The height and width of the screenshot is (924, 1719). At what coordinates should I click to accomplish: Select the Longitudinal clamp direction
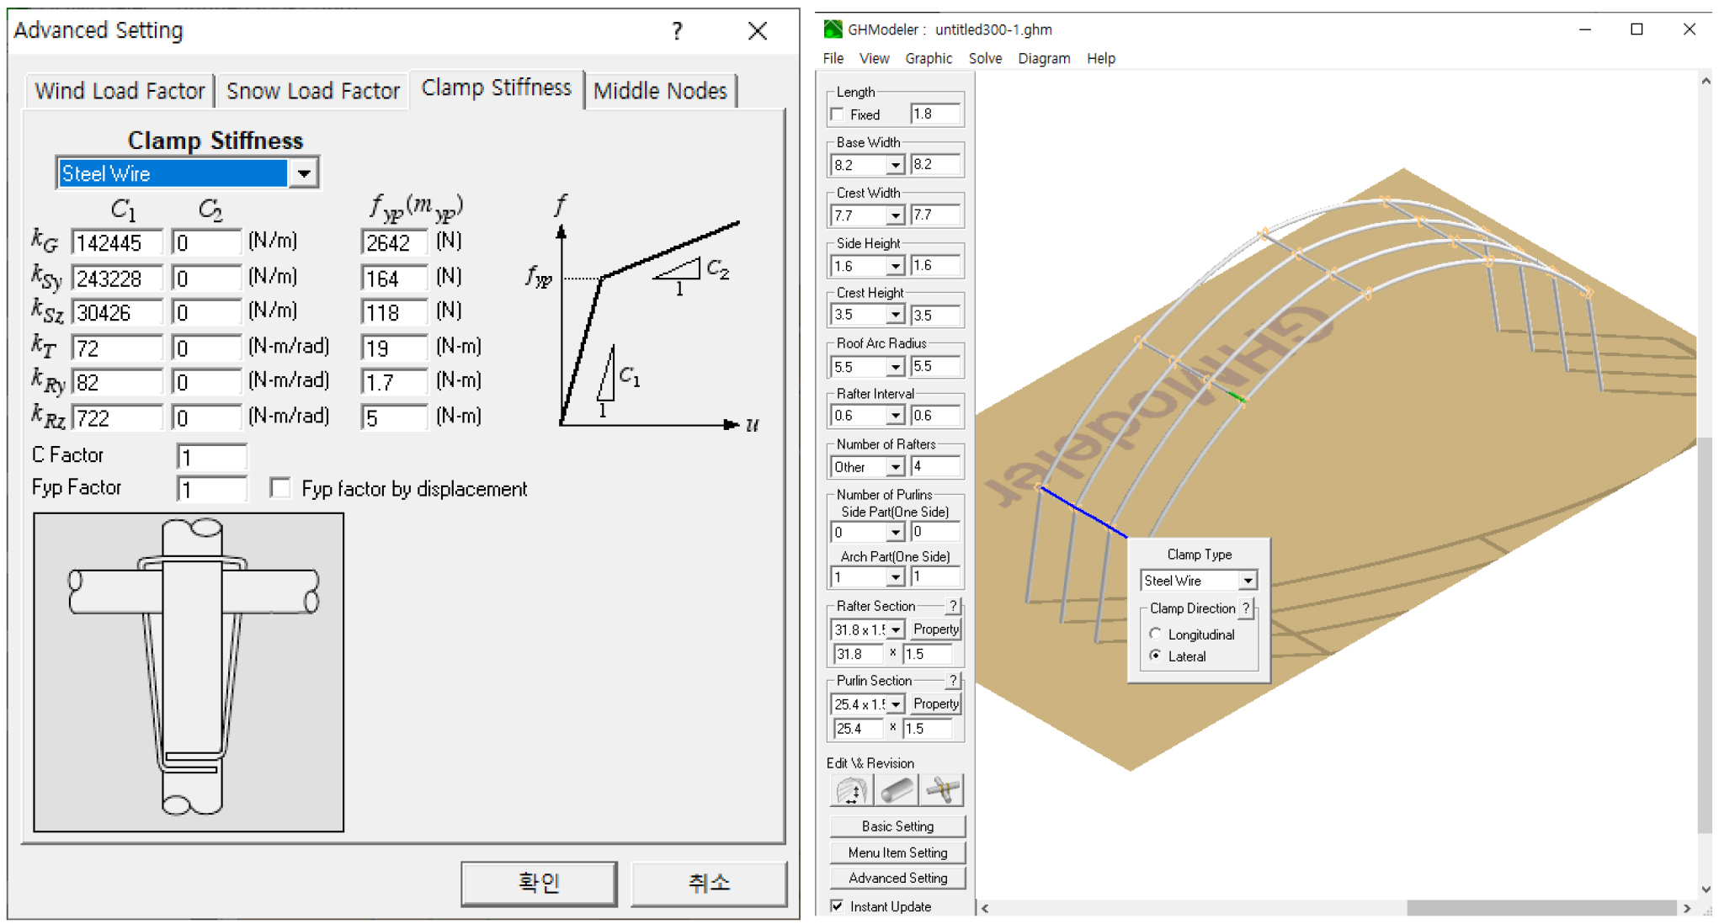(1156, 635)
